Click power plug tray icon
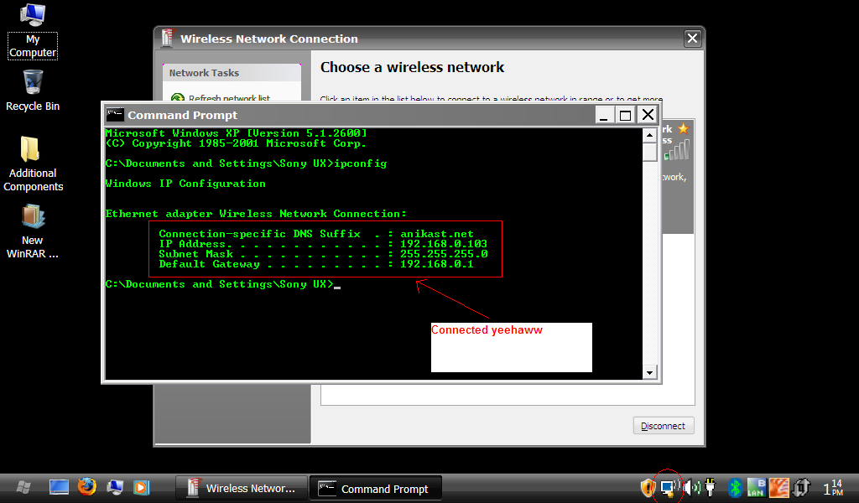This screenshot has width=859, height=503. (x=711, y=486)
